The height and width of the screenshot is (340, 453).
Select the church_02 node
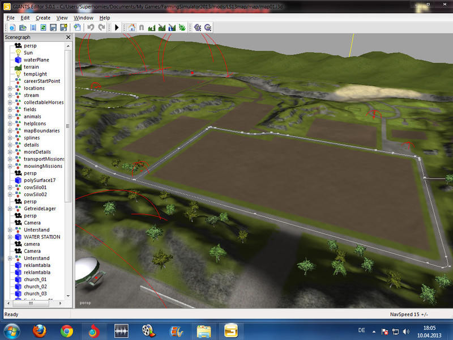(35, 287)
